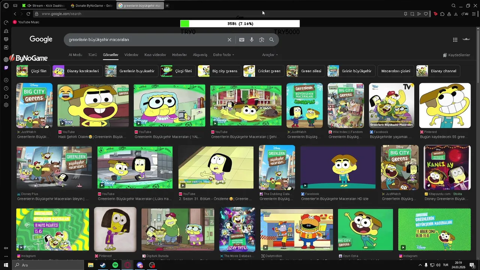
Task: Filter by Cricket green chip
Action: click(x=263, y=71)
